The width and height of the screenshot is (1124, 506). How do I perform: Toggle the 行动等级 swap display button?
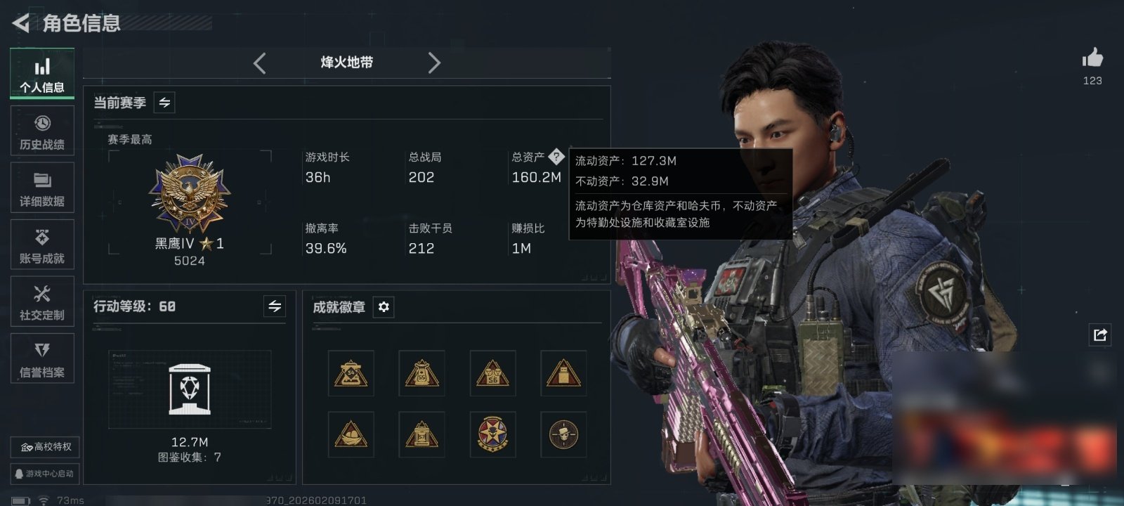(x=275, y=306)
